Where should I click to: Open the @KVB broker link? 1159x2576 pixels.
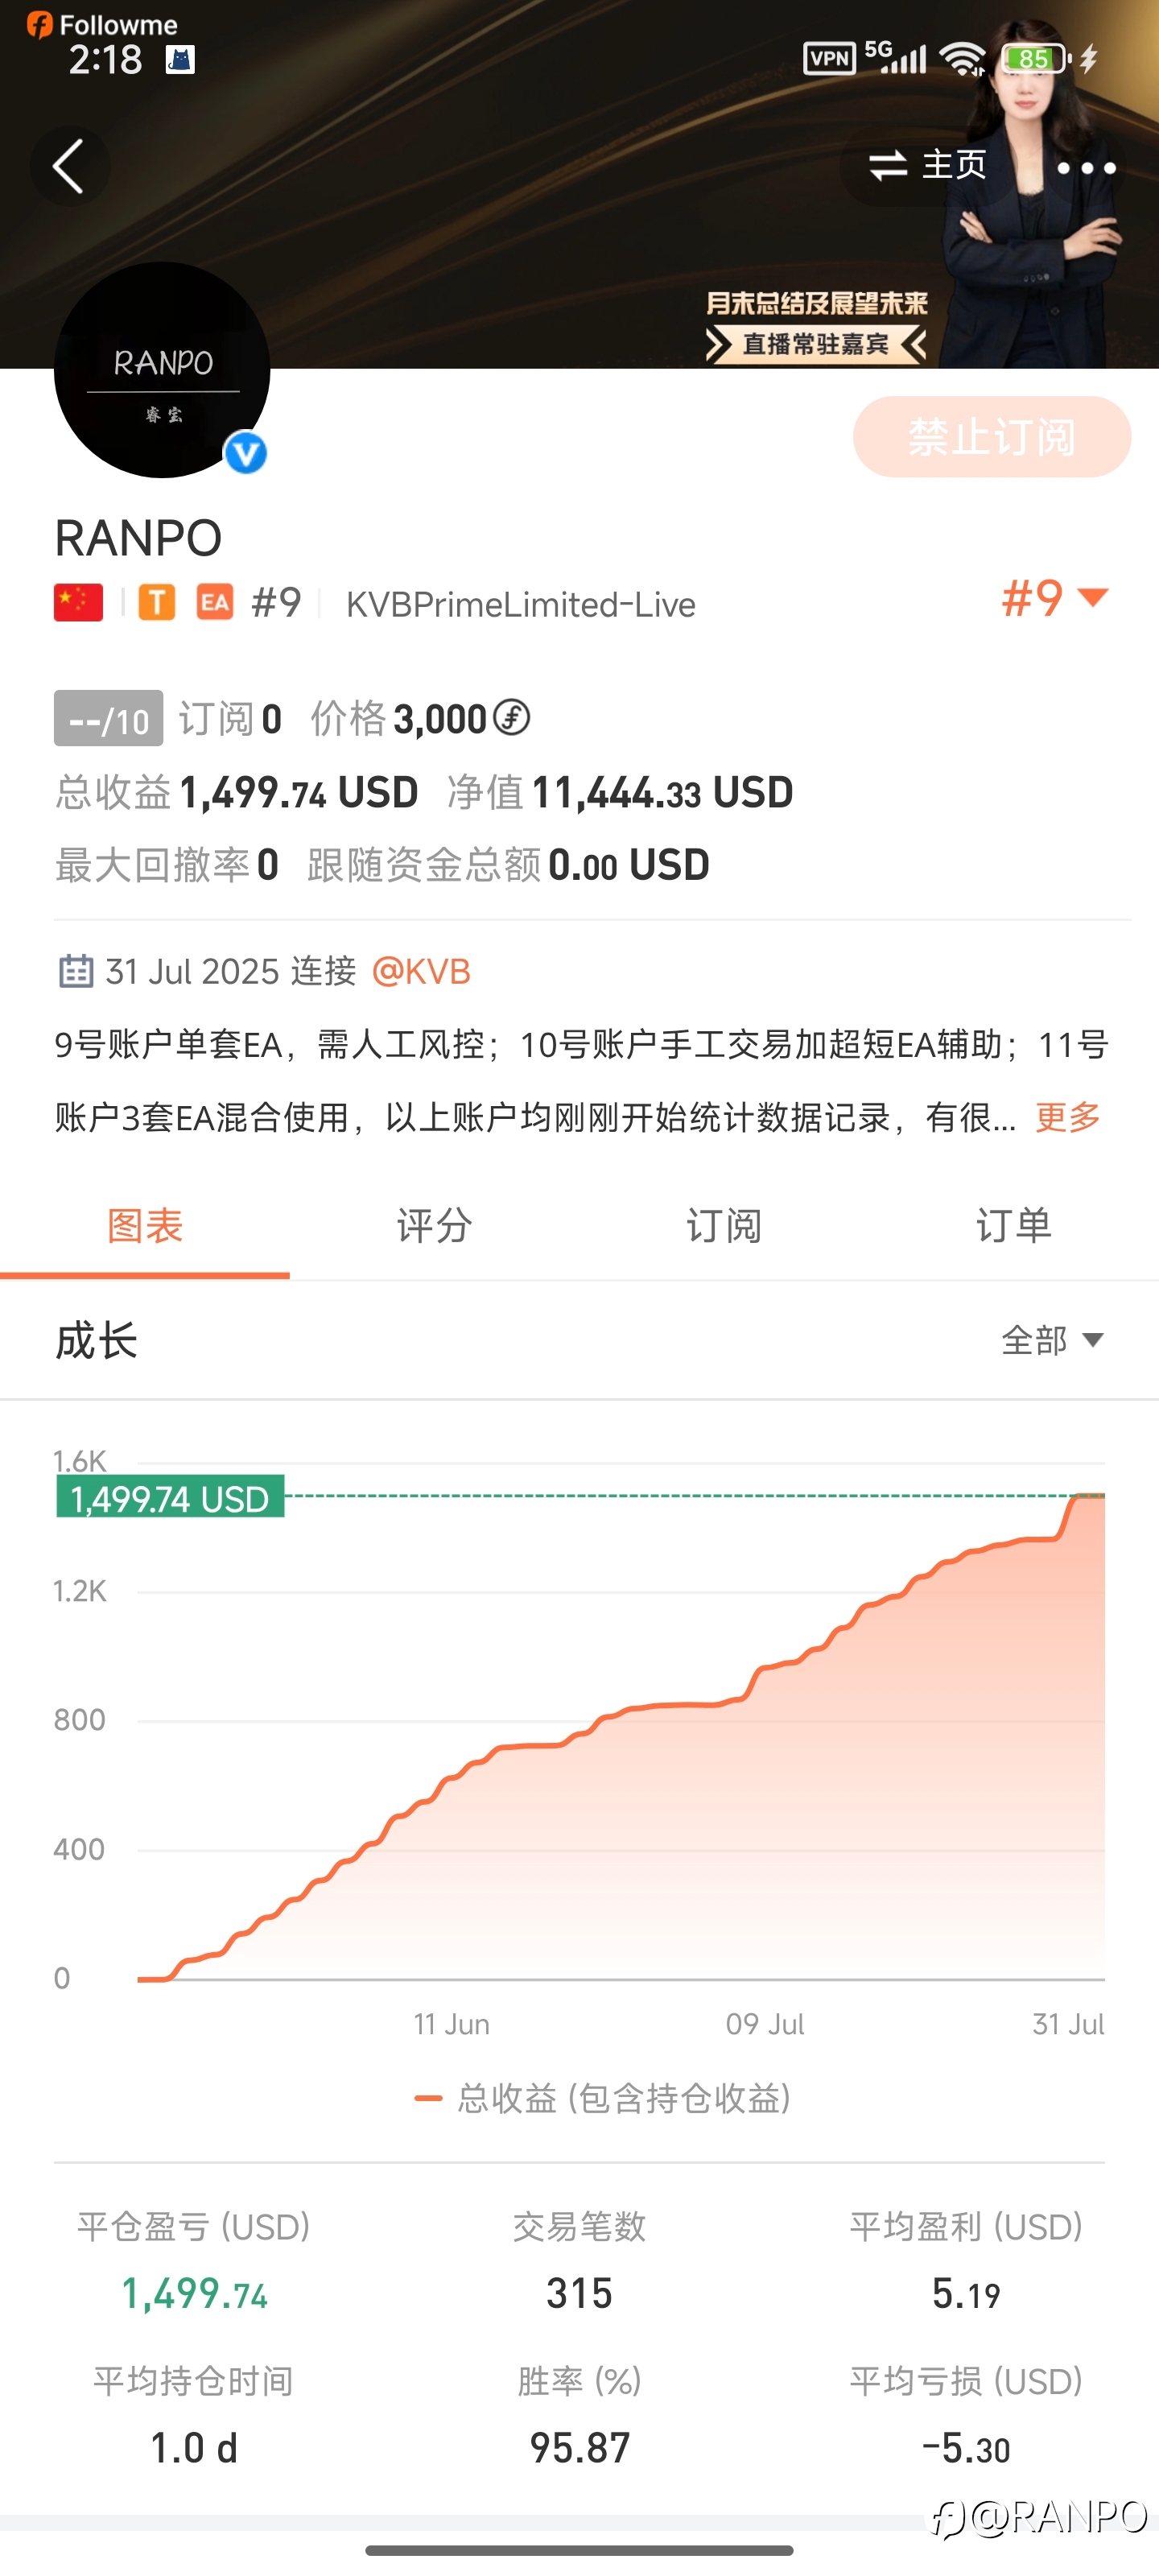(x=421, y=971)
